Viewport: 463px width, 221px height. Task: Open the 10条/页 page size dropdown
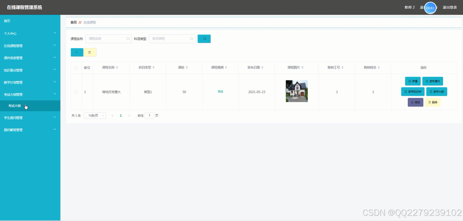(x=95, y=115)
